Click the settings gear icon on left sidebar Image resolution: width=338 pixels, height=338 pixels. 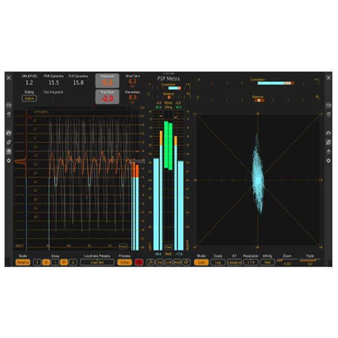pyautogui.click(x=9, y=161)
